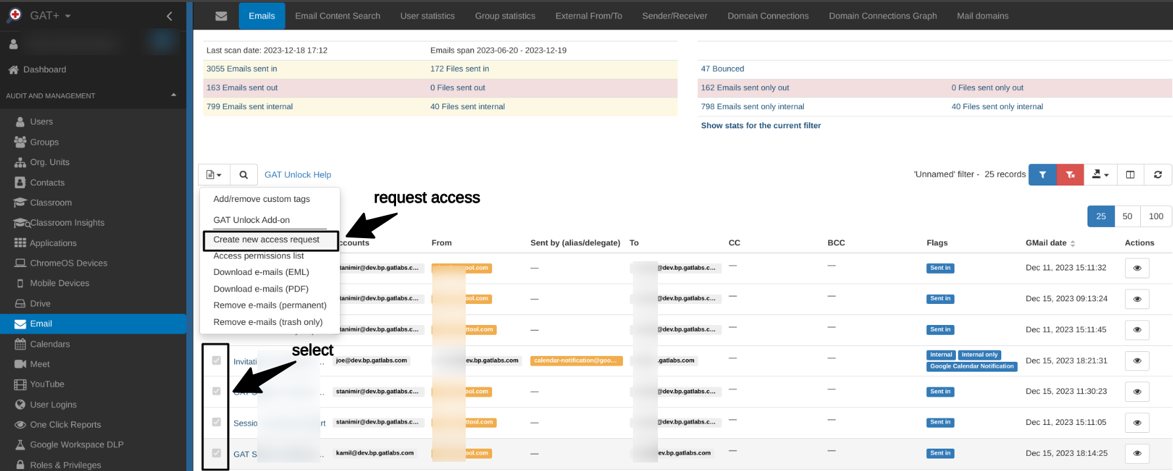This screenshot has height=471, width=1173.
Task: Toggle checkbox for the Invitation email row
Action: pyautogui.click(x=216, y=360)
